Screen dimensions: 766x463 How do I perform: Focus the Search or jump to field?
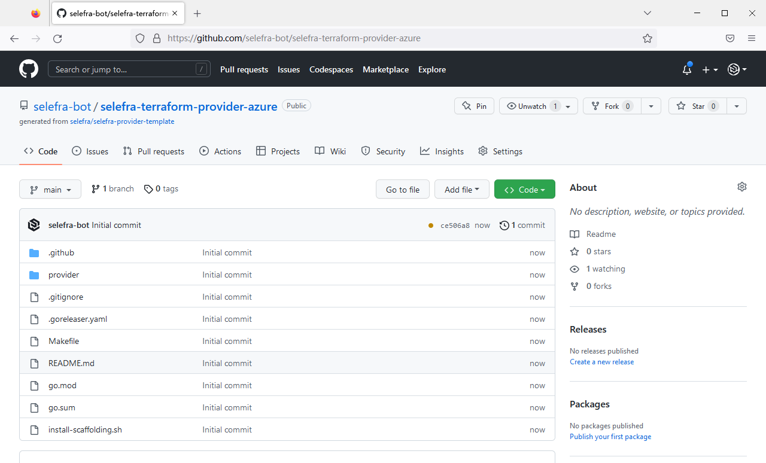pyautogui.click(x=129, y=69)
